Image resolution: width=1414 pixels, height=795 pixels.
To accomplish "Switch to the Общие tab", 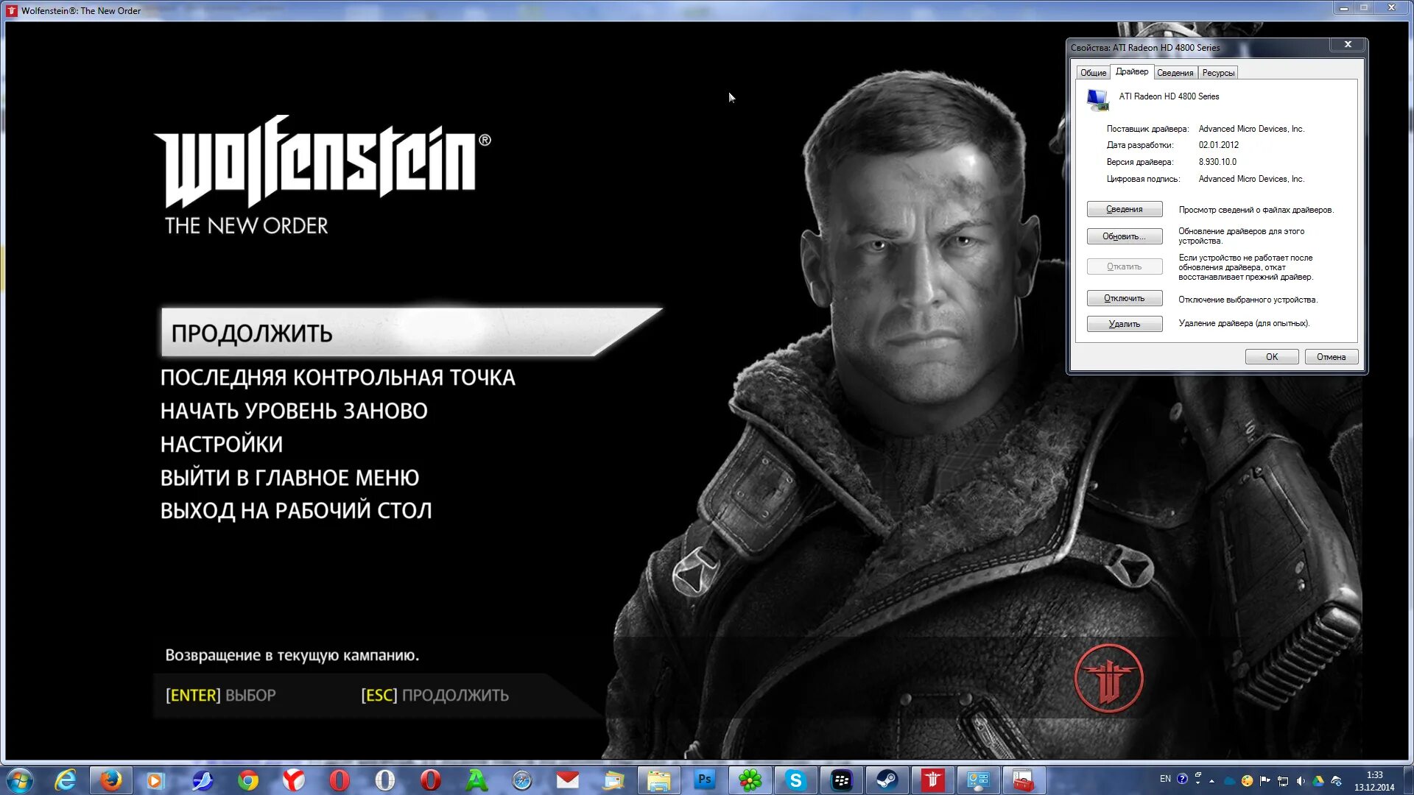I will [1093, 73].
